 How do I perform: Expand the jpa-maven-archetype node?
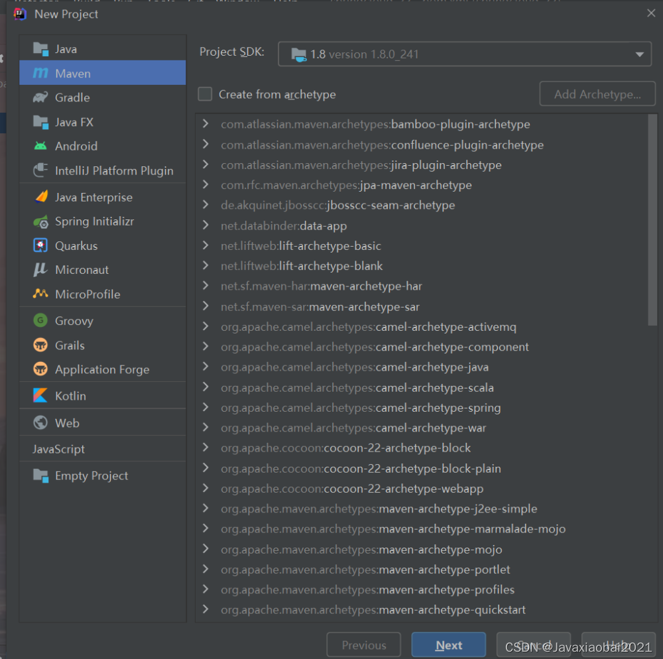[x=206, y=184]
